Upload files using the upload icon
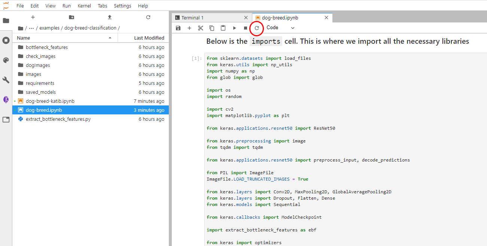 coord(110,17)
